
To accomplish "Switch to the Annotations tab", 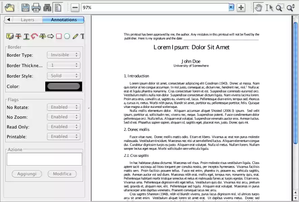I will click(x=64, y=20).
